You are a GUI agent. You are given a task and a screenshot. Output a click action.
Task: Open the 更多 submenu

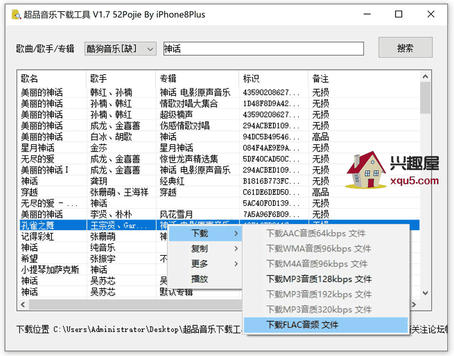[x=205, y=264]
